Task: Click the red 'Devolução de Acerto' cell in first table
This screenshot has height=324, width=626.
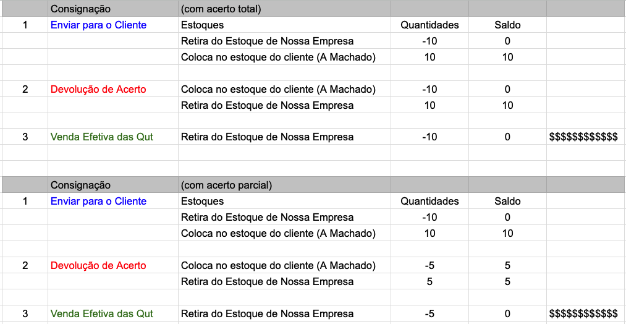Action: pyautogui.click(x=113, y=89)
